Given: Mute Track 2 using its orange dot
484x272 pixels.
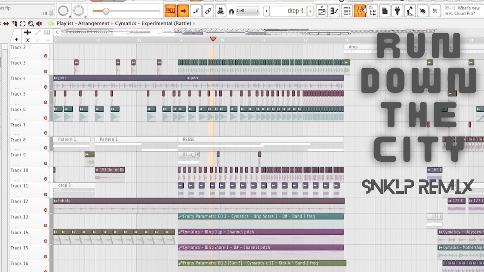Looking at the screenshot, I should (x=45, y=56).
